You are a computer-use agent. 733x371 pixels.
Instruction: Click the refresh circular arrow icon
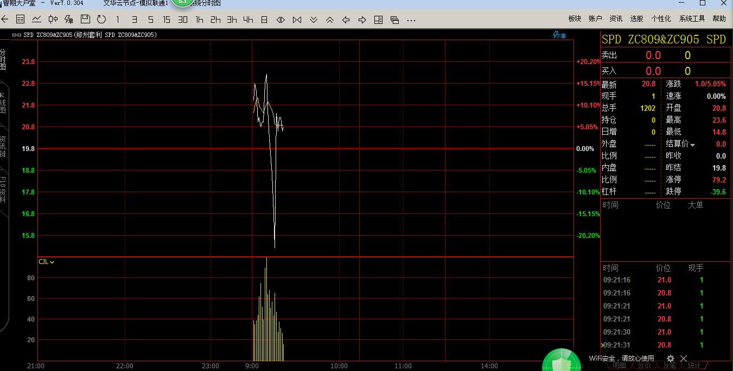click(x=101, y=20)
